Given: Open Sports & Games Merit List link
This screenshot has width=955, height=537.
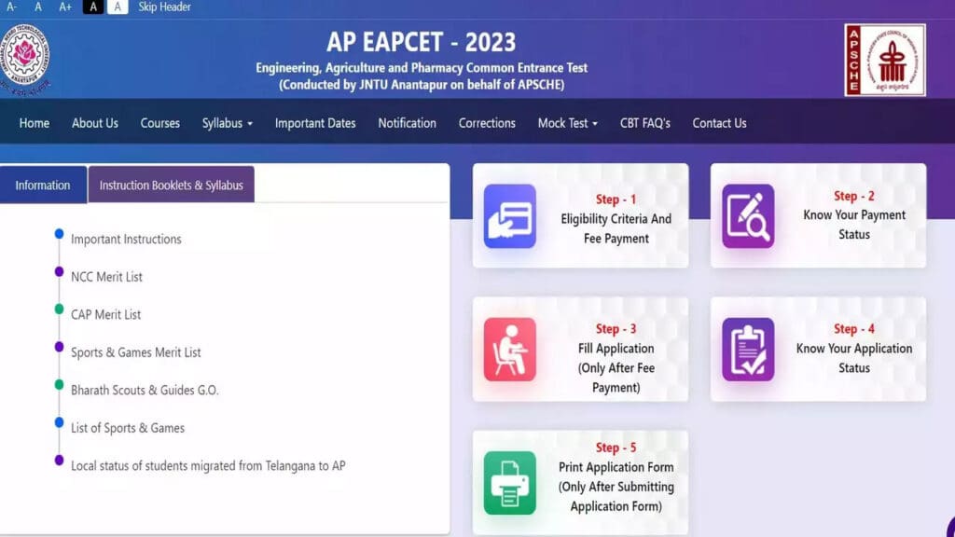Looking at the screenshot, I should click(x=136, y=352).
